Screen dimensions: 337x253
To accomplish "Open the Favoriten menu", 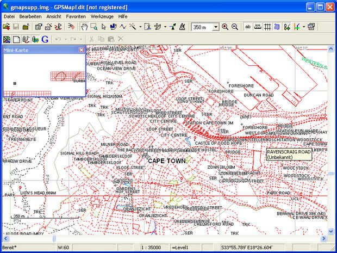I will click(x=76, y=17).
